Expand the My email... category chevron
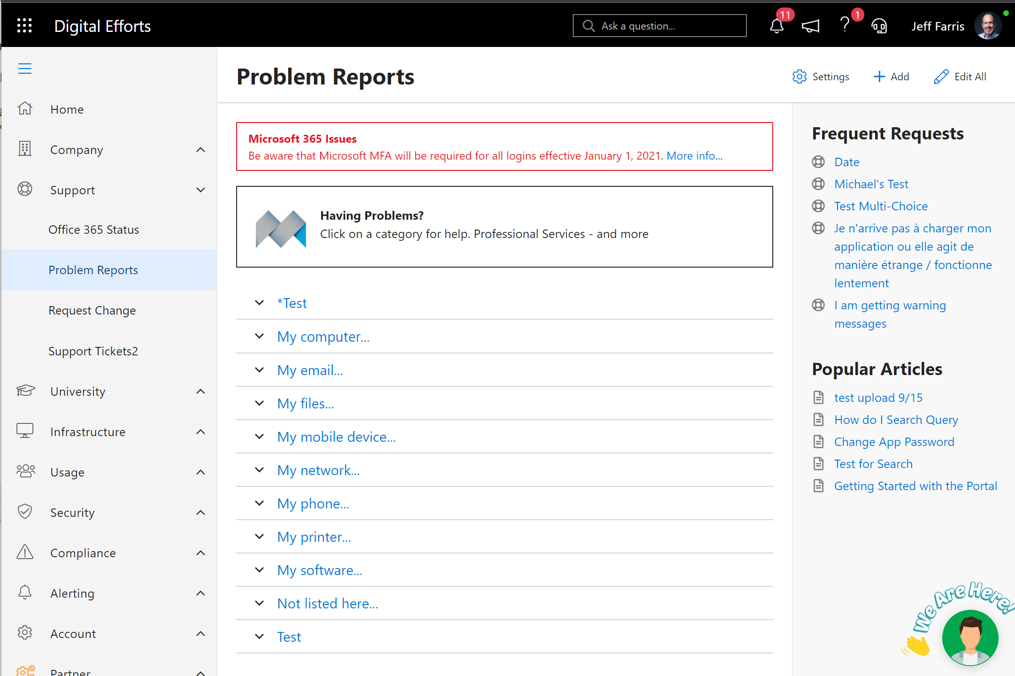The width and height of the screenshot is (1015, 676). click(x=259, y=369)
